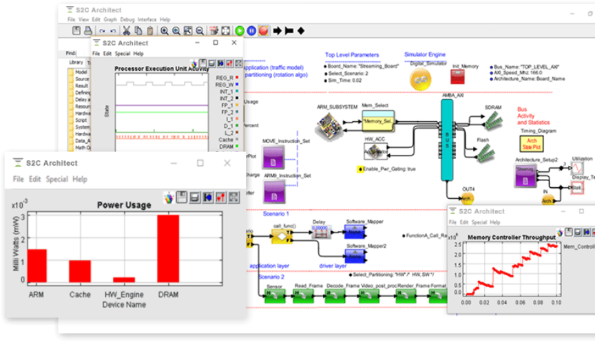
Task: Select the Zoom Out magnifier icon
Action: click(200, 31)
